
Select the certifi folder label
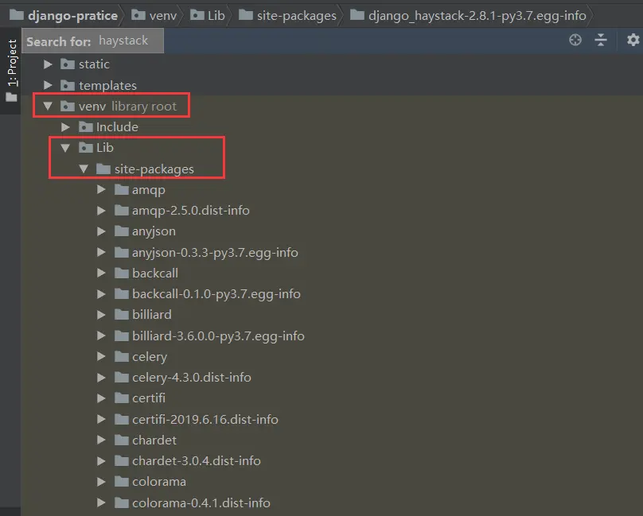click(x=149, y=398)
